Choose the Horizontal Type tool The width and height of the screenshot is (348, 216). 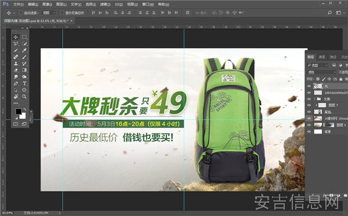(x=24, y=83)
